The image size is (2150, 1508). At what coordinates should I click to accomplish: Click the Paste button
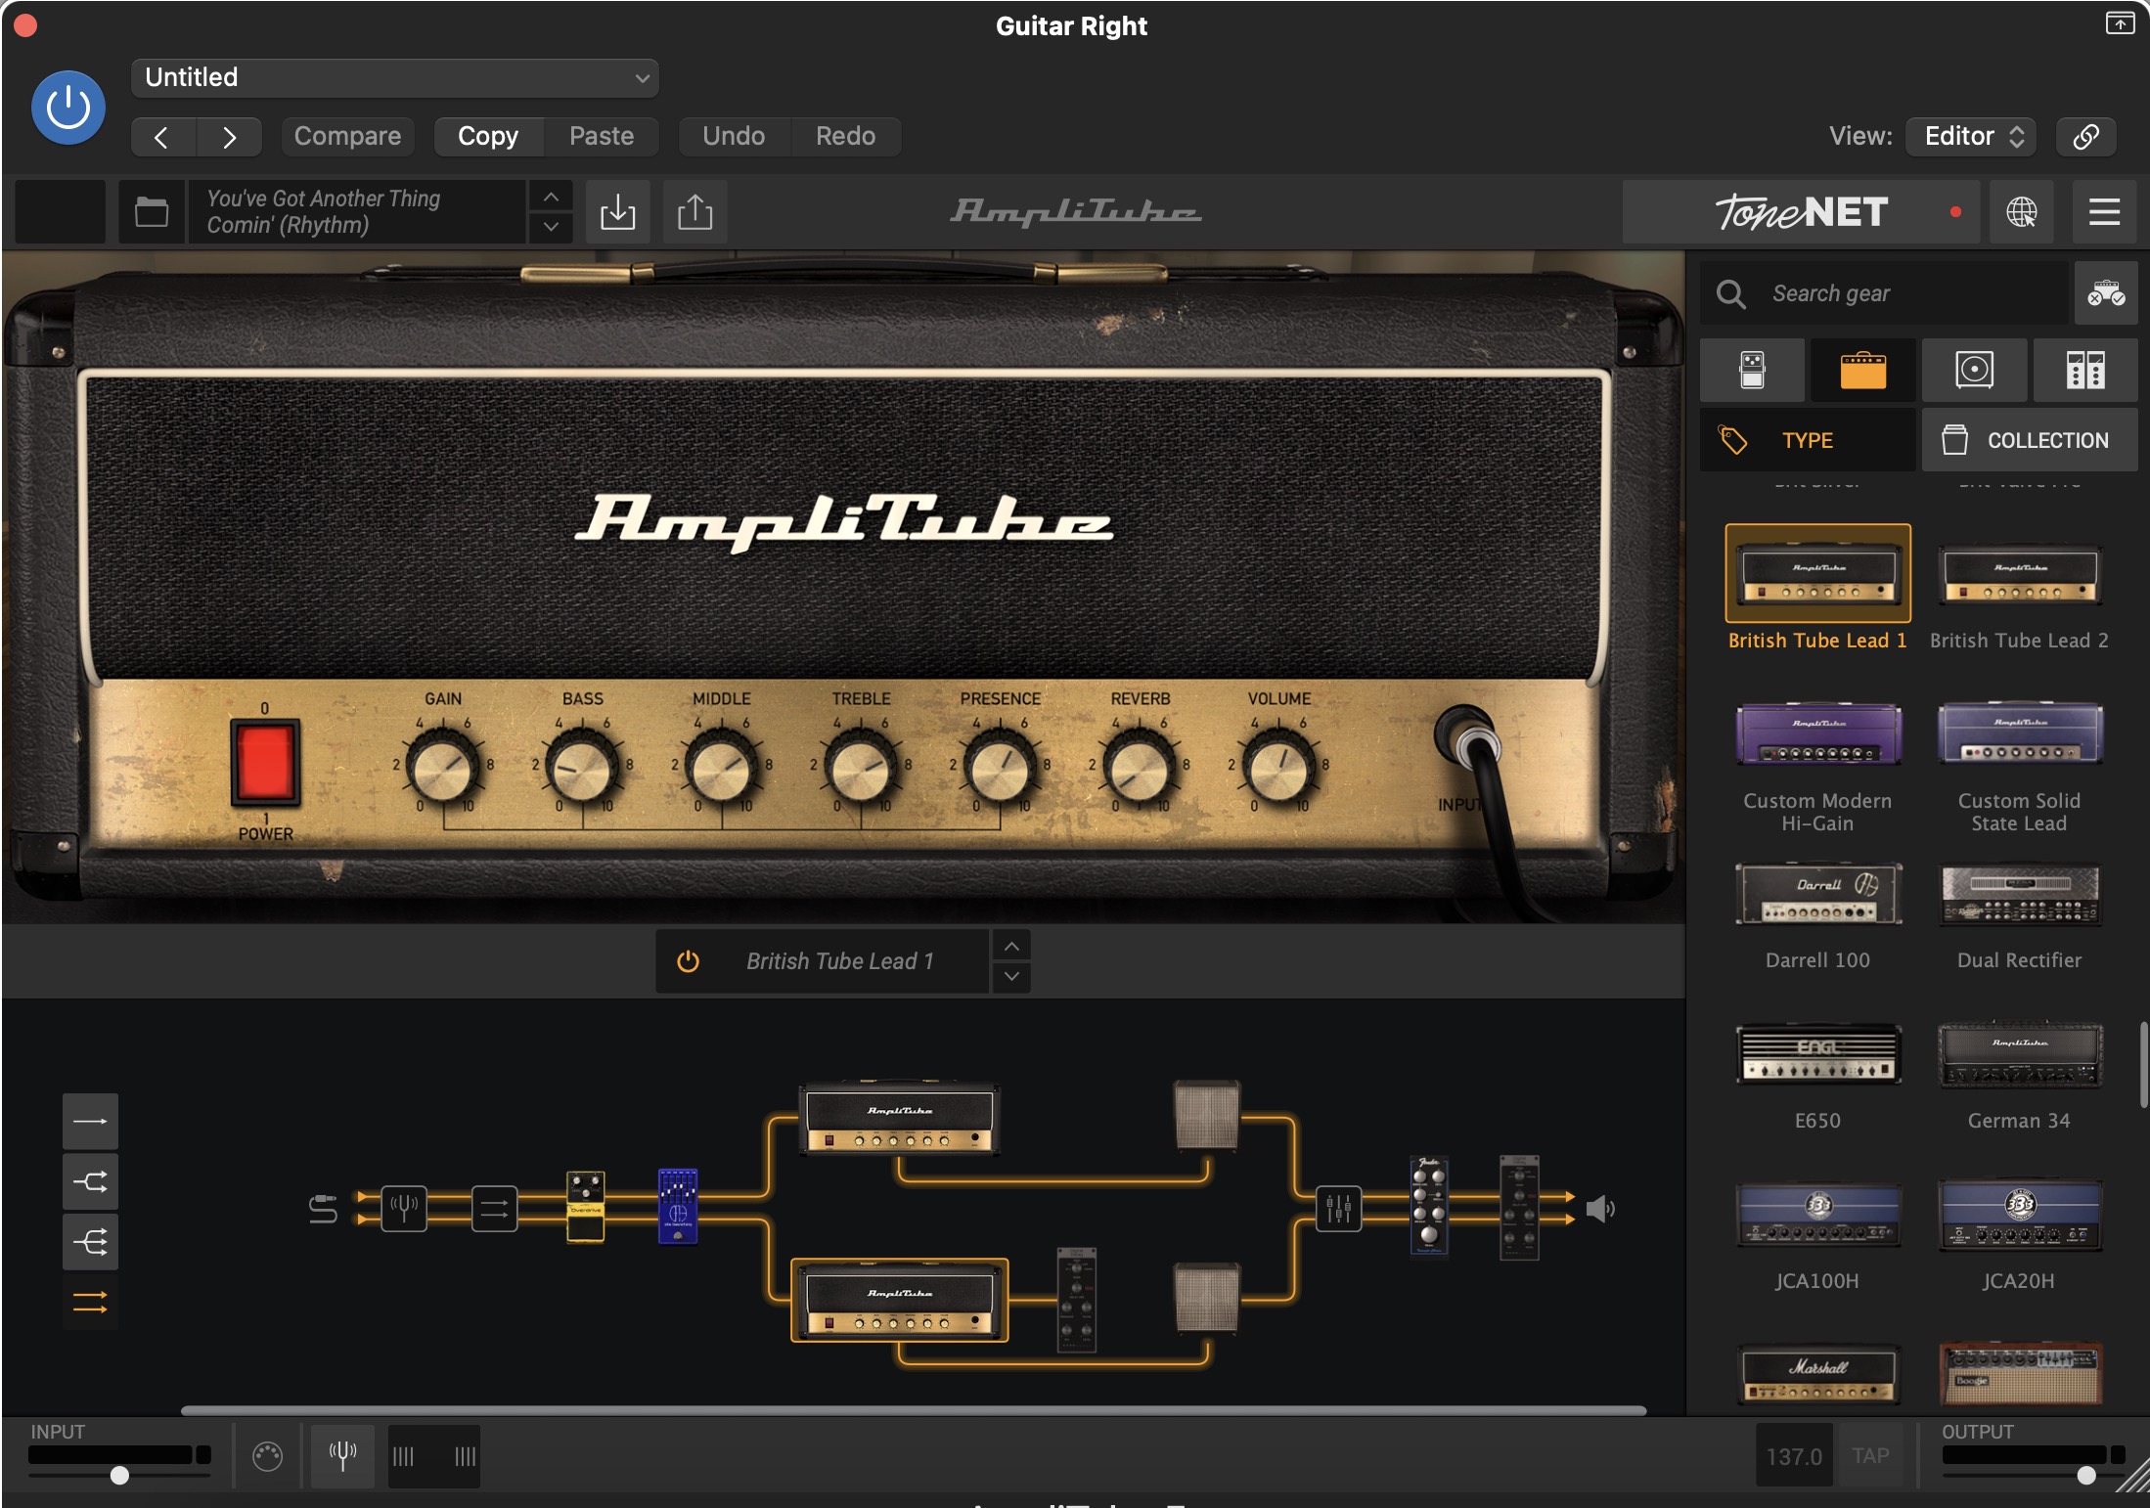point(602,136)
